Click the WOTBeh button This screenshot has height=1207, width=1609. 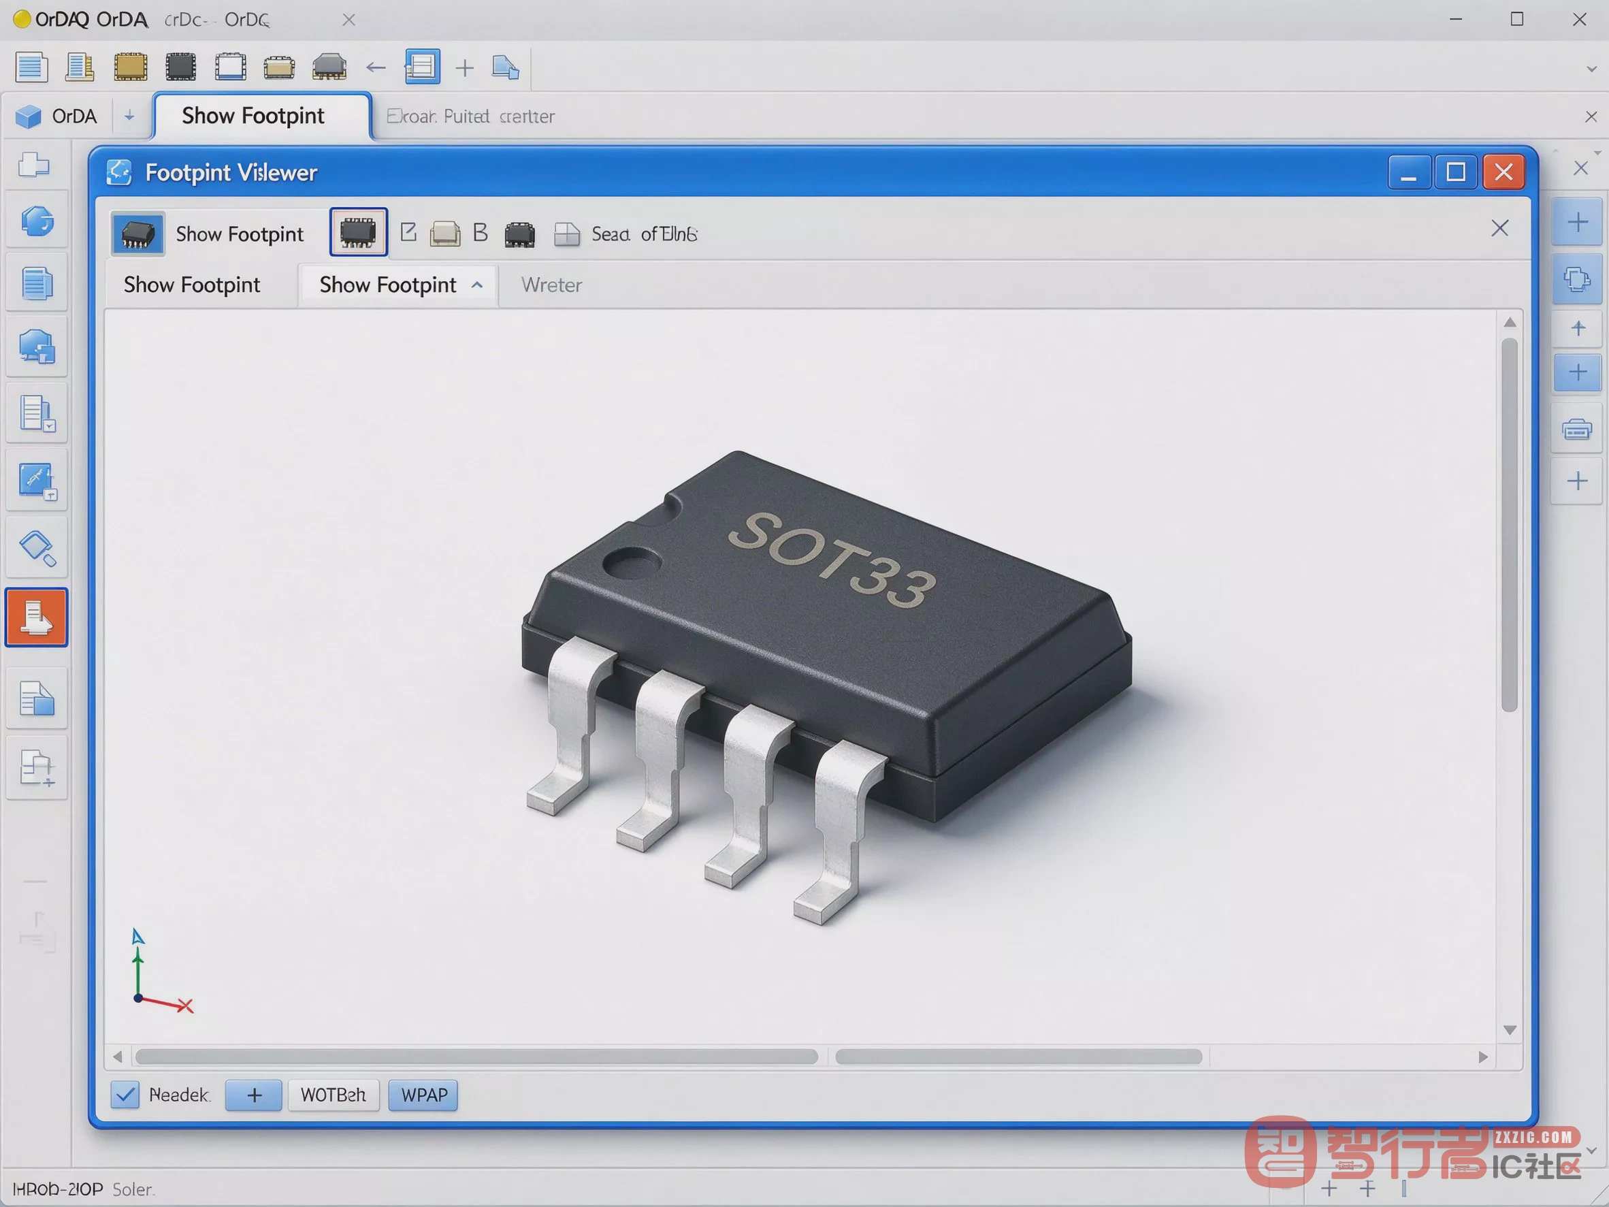333,1095
